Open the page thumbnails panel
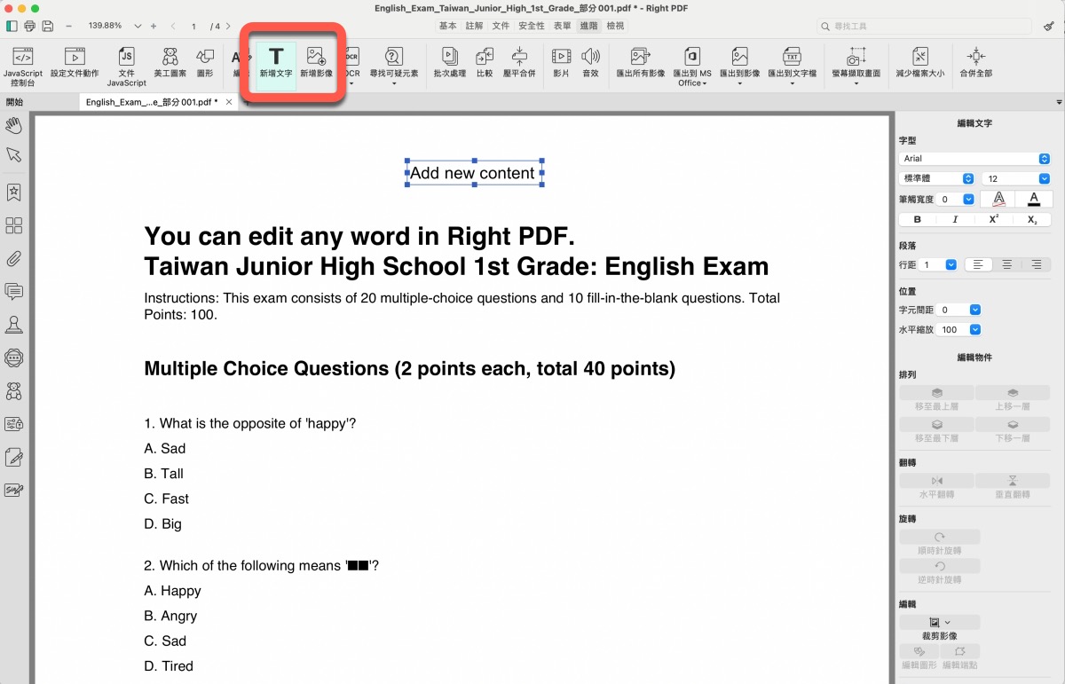Screen dimensions: 1065x684 click(13, 225)
